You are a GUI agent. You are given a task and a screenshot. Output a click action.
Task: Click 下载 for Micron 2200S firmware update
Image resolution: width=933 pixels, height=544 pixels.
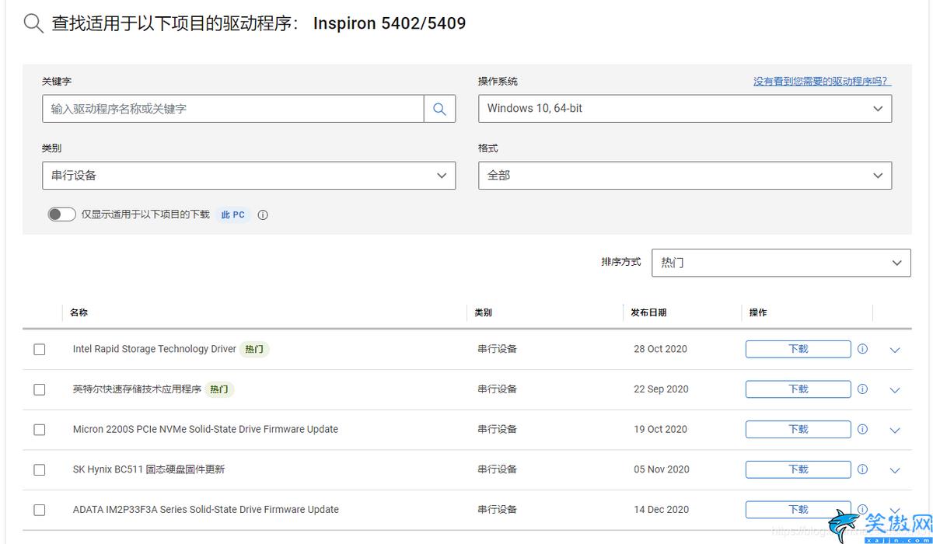pyautogui.click(x=798, y=429)
